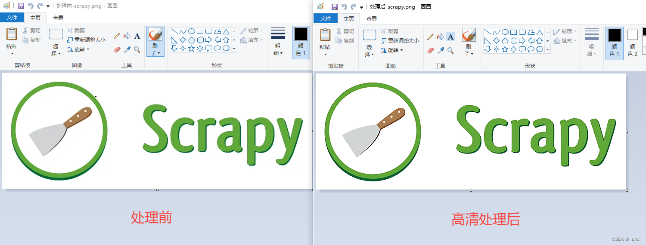Click the Undo arrow in 处理前 title bar

[31, 6]
